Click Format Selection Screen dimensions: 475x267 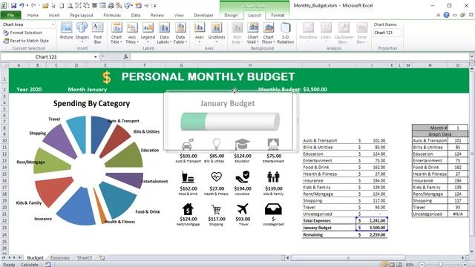point(23,33)
